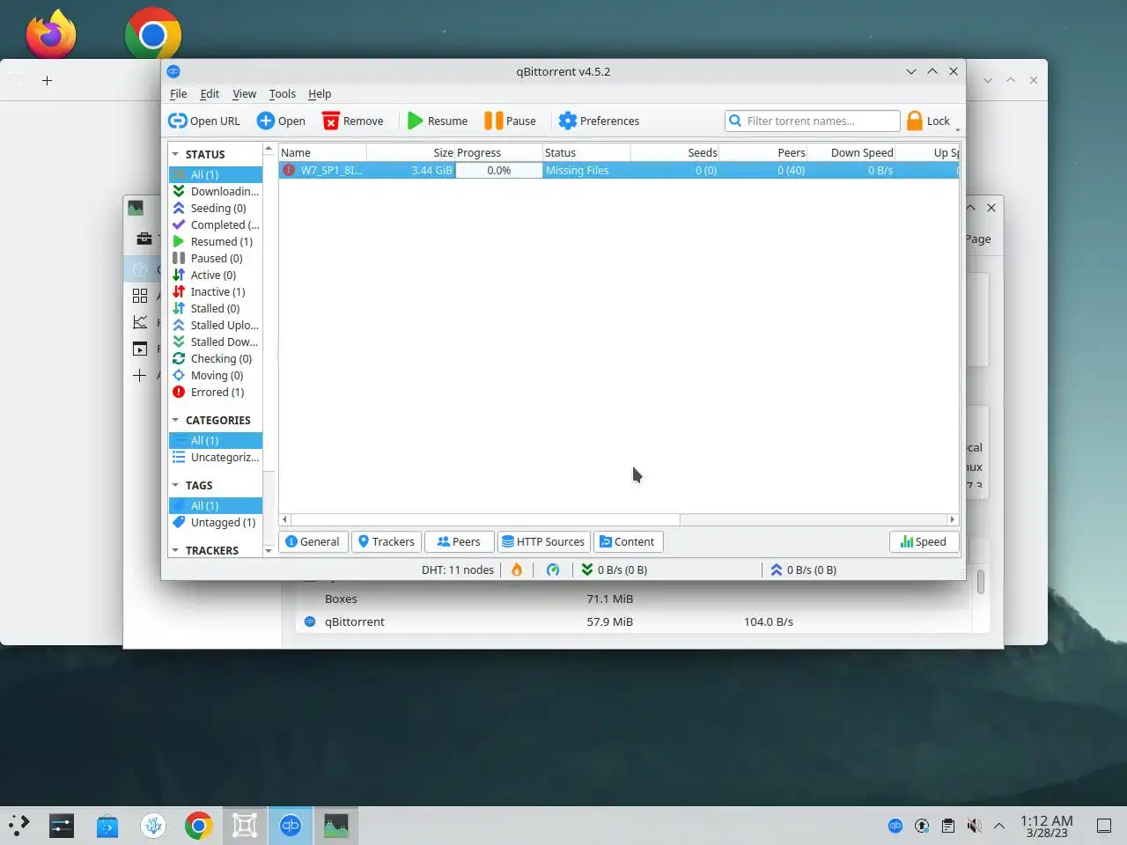The image size is (1127, 845).
Task: Click the Open URL toolbar icon
Action: 178,121
